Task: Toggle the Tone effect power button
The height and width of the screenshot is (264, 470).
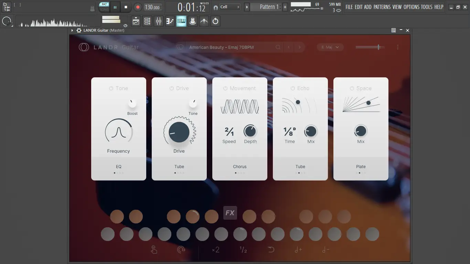Action: (x=111, y=88)
